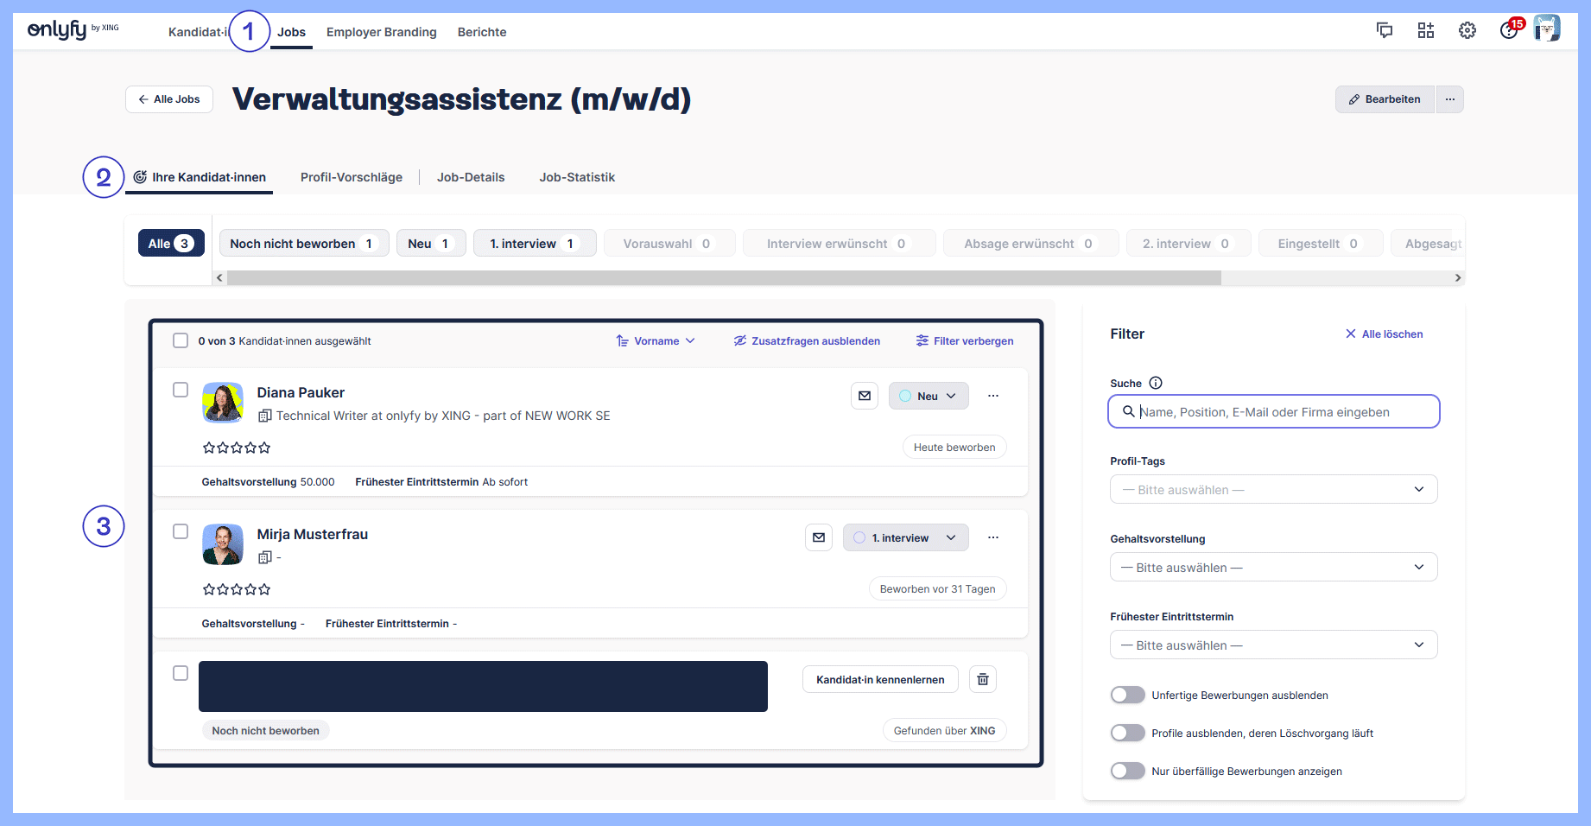Click info icon next to Suche
Image resolution: width=1591 pixels, height=826 pixels.
coord(1156,383)
